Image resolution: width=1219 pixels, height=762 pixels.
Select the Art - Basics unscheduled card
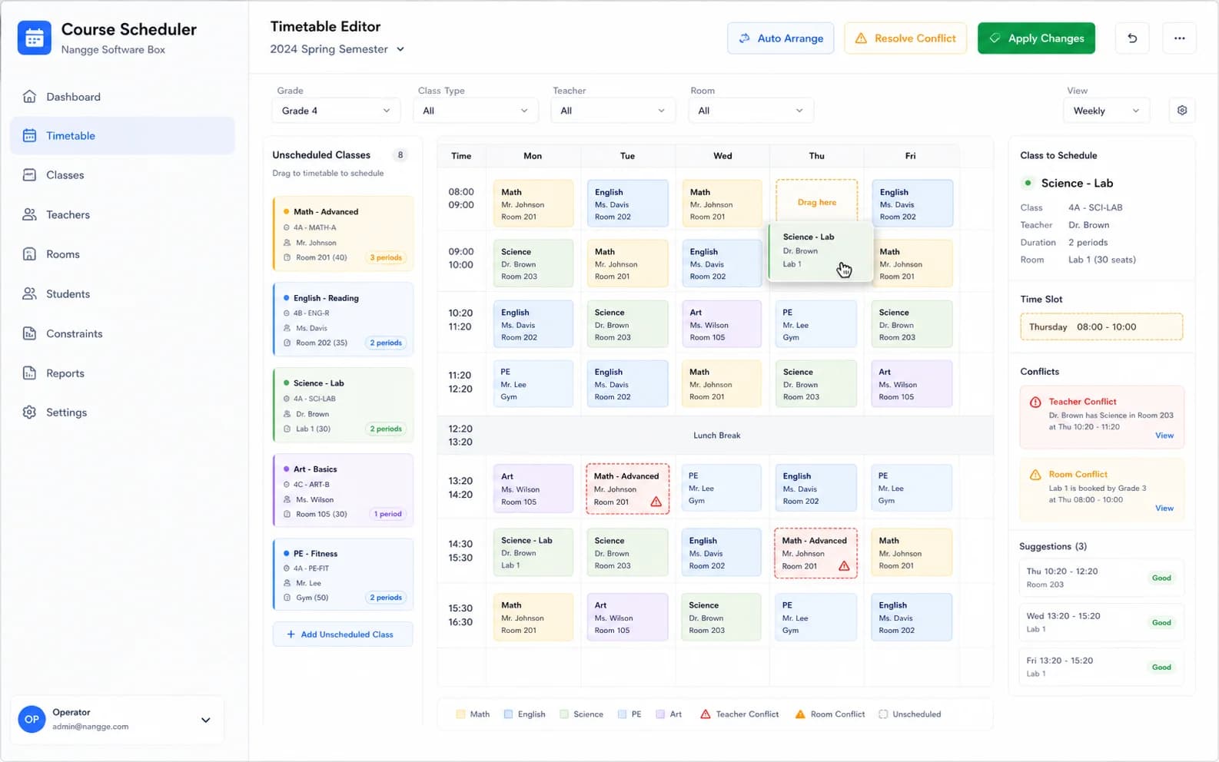344,490
